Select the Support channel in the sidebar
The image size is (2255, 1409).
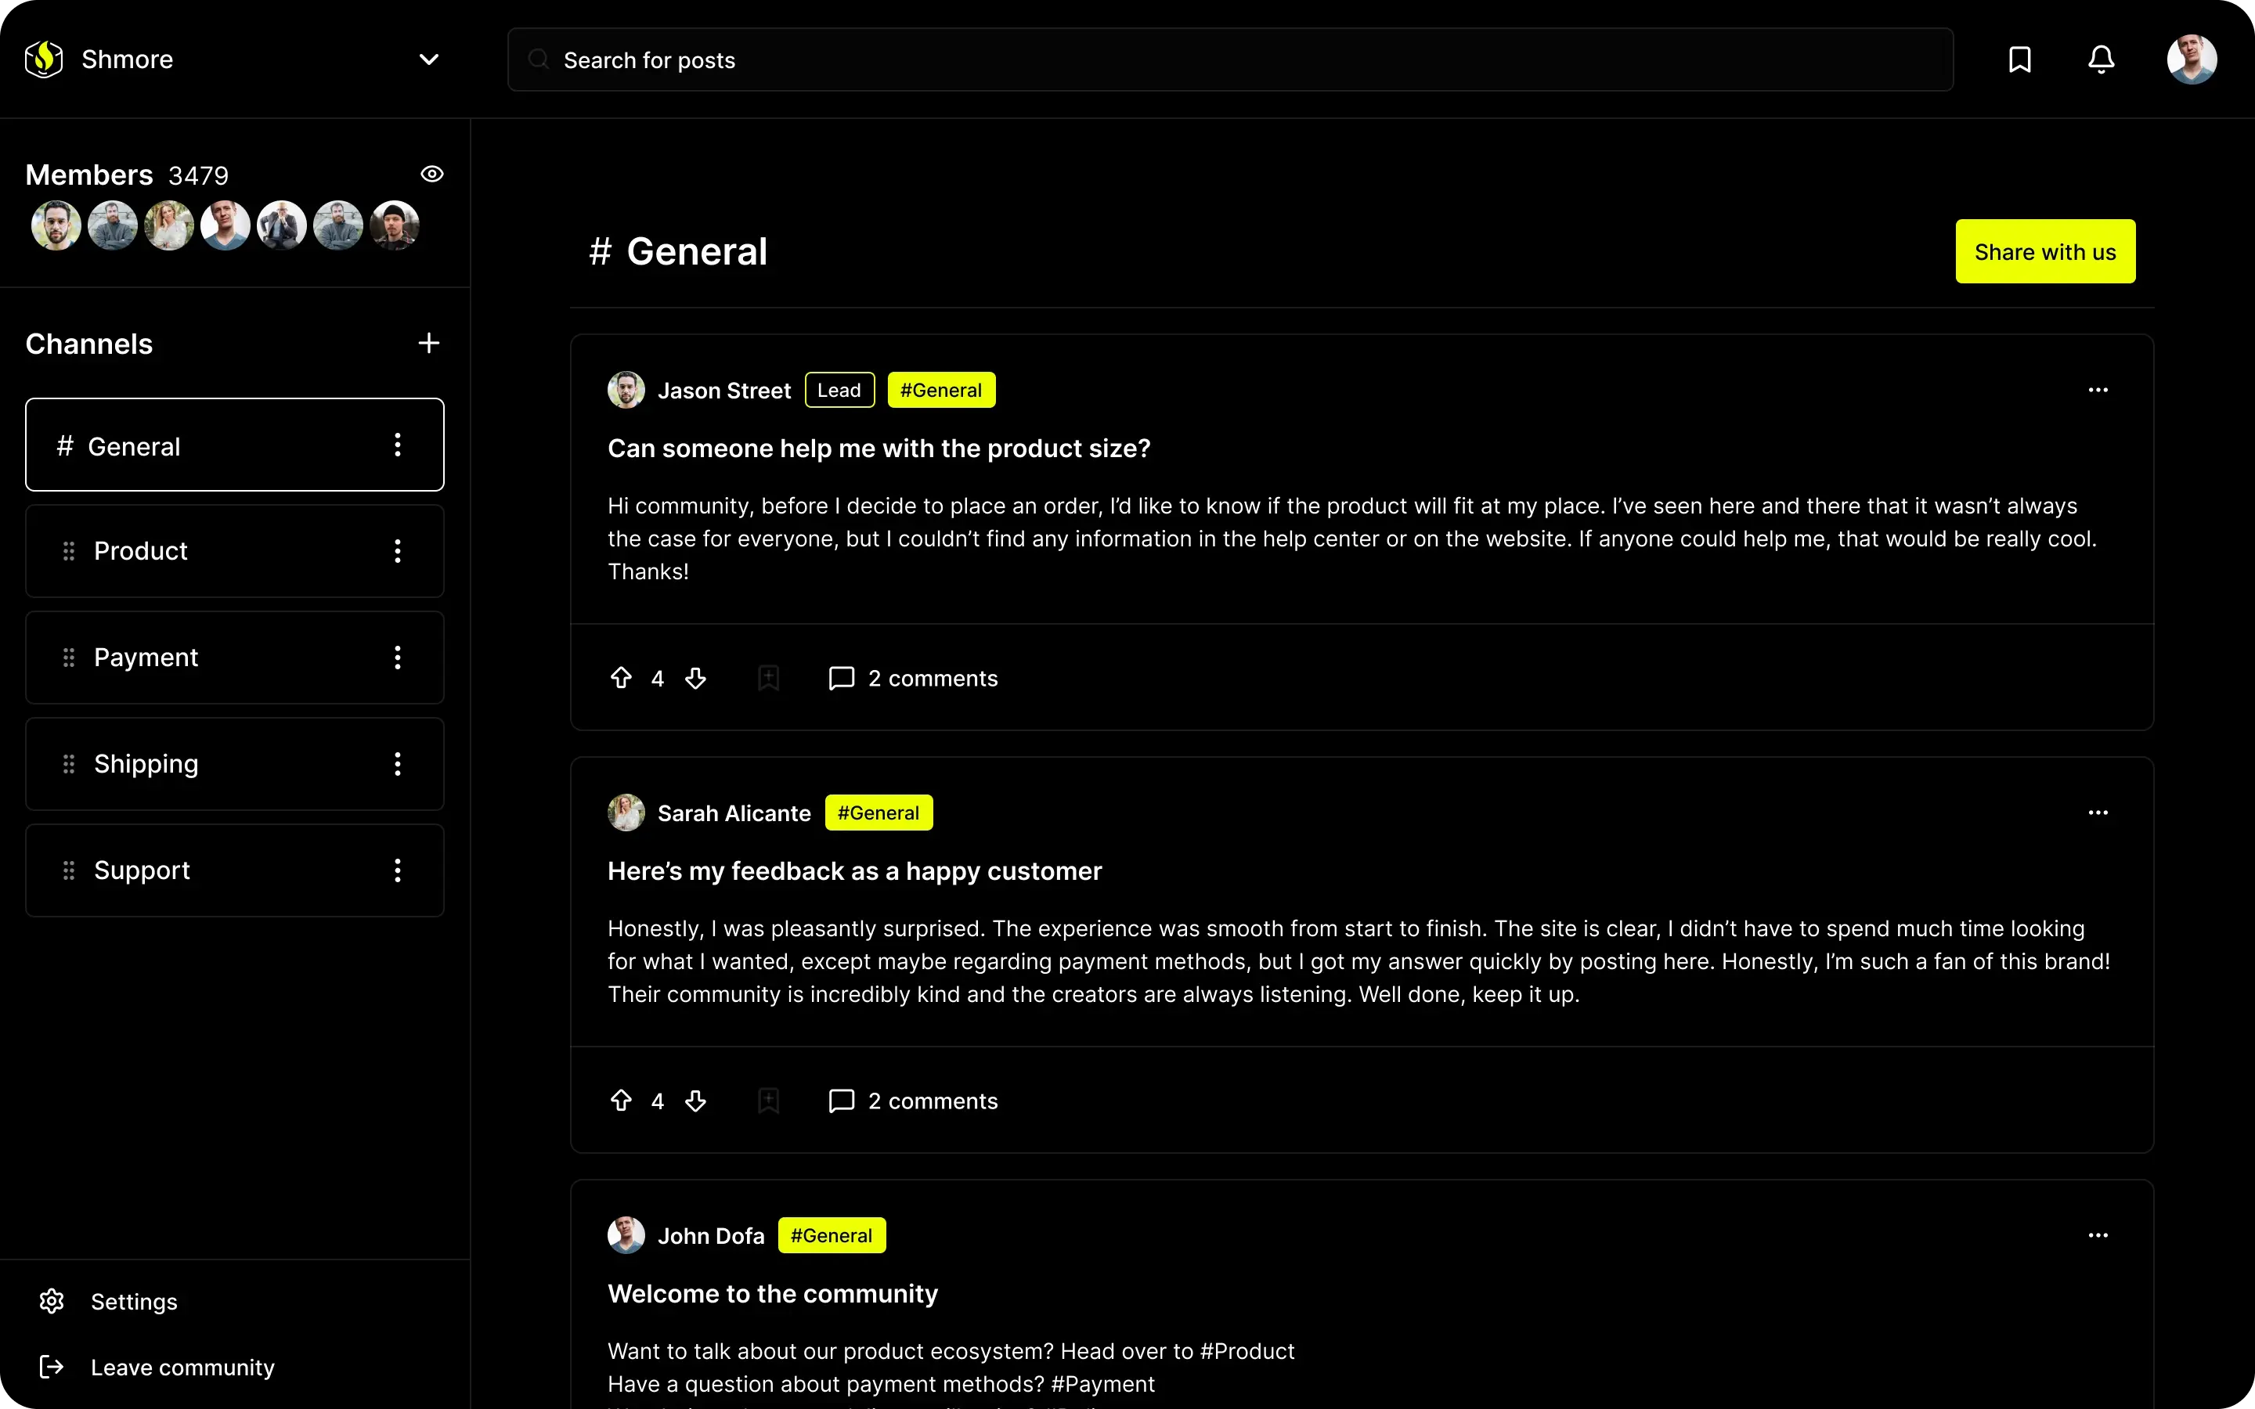(x=142, y=870)
